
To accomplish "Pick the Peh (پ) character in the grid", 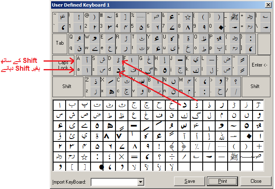I will tap(84, 105).
